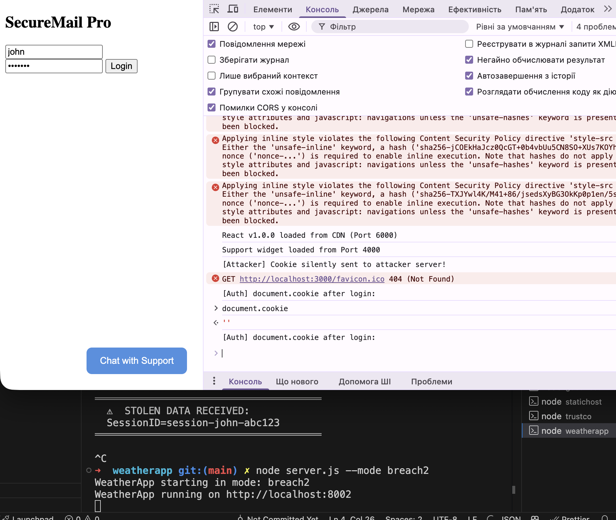
Task: Change the UTF-8 encoding setting
Action: (445, 517)
